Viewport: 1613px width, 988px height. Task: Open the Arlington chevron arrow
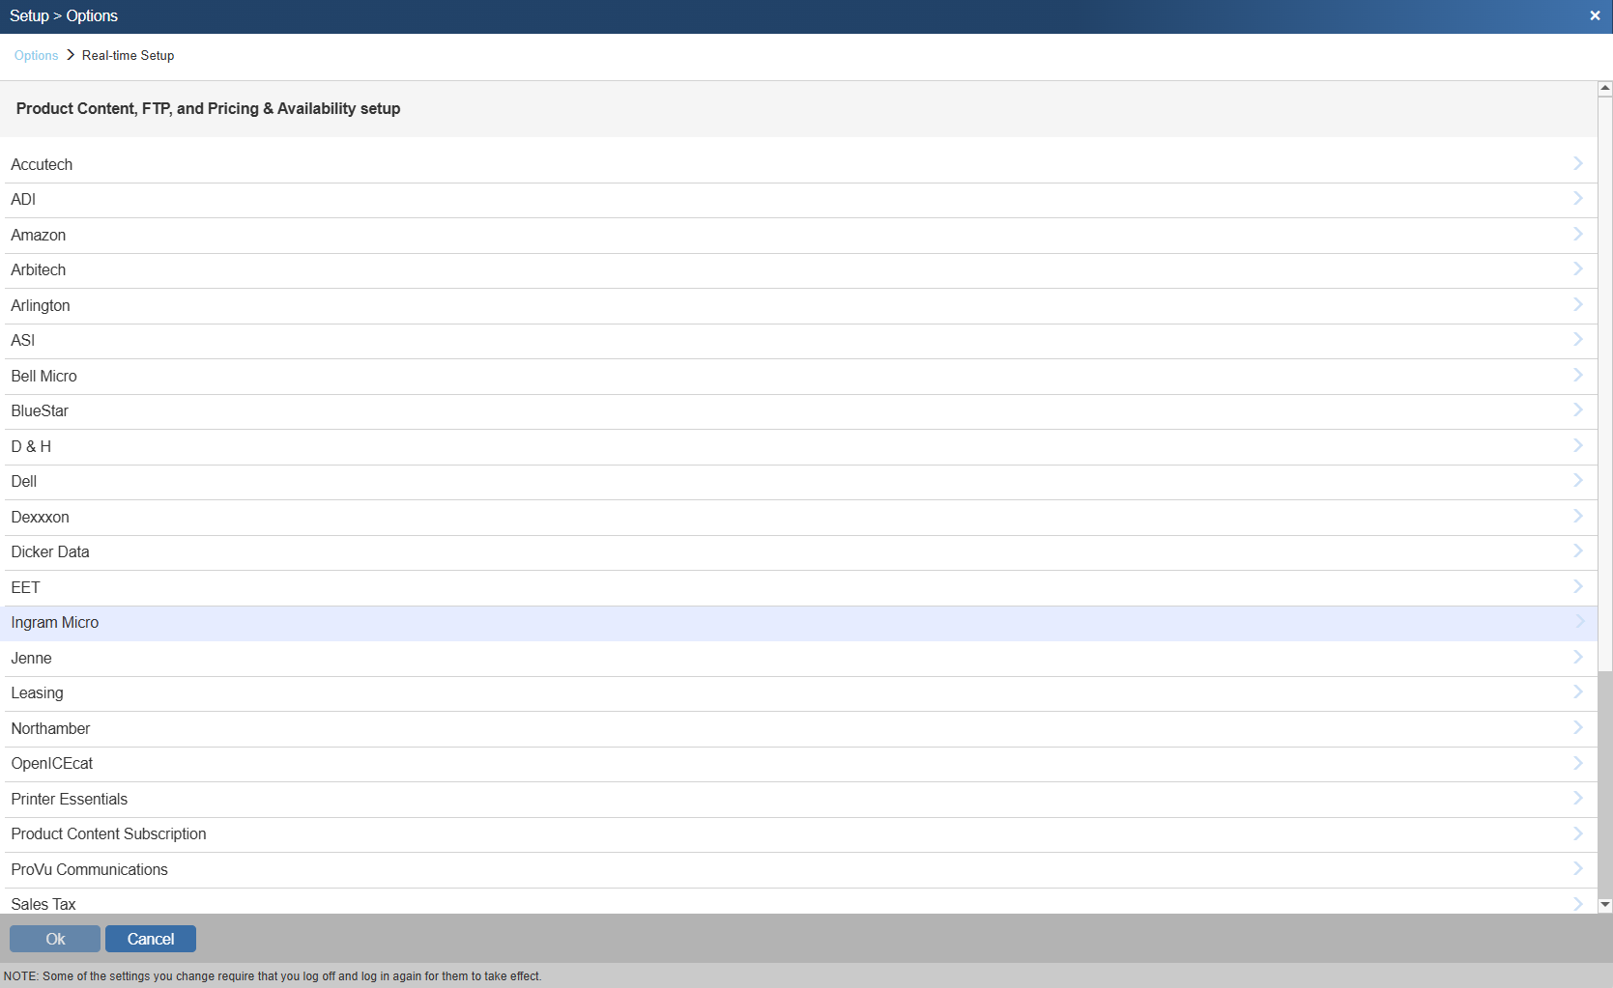pos(1577,304)
